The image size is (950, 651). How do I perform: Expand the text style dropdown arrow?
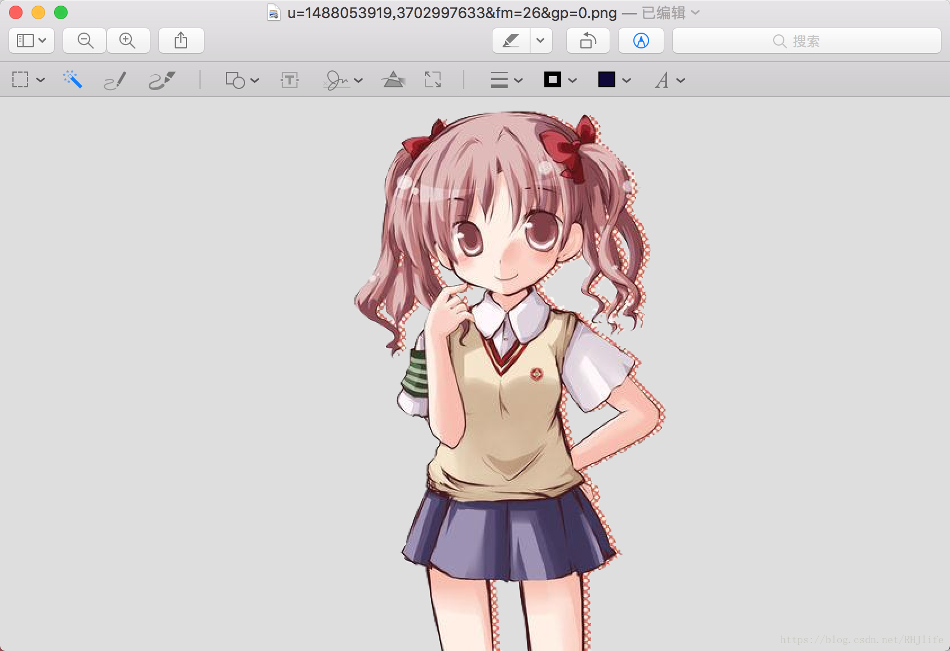tap(681, 81)
